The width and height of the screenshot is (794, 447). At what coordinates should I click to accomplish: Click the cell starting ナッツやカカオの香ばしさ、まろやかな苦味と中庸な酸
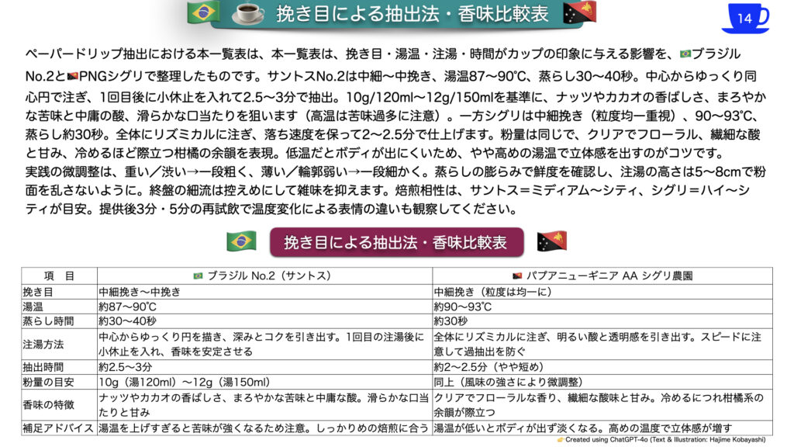click(265, 405)
